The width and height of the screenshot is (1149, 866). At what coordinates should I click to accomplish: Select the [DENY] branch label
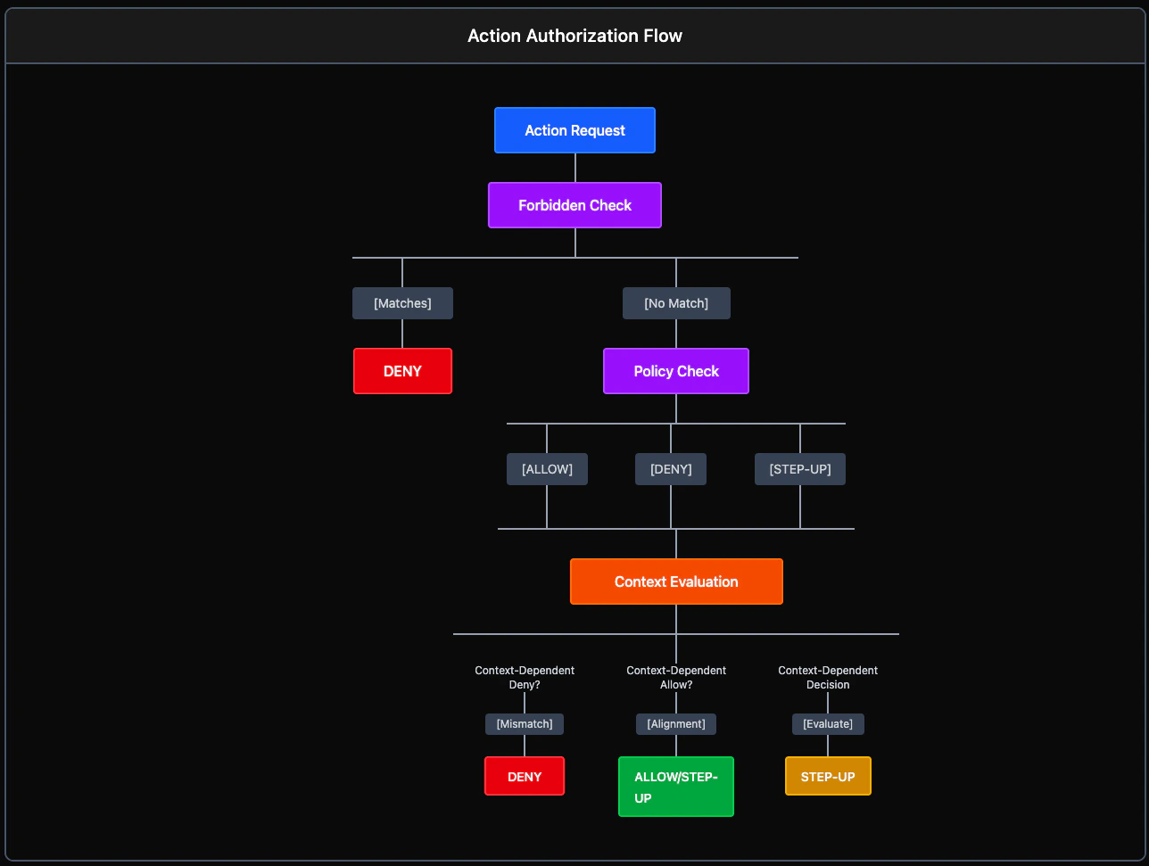(x=670, y=468)
